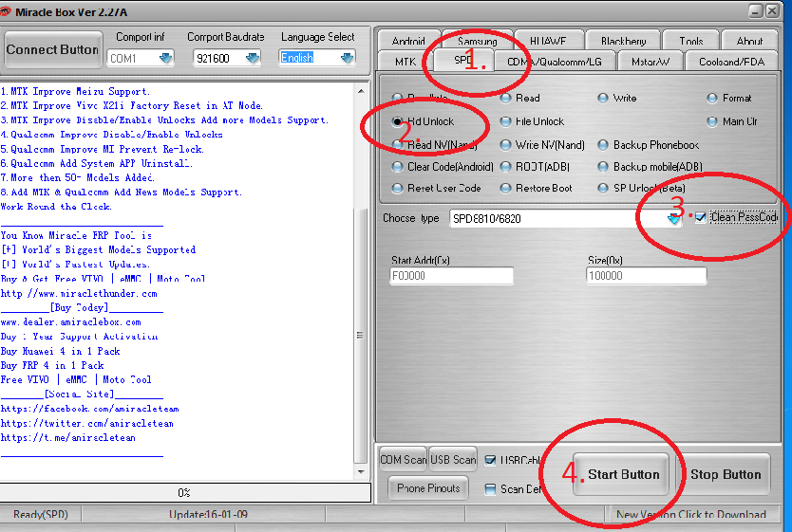Click the Start Button
792x532 pixels.
[621, 474]
